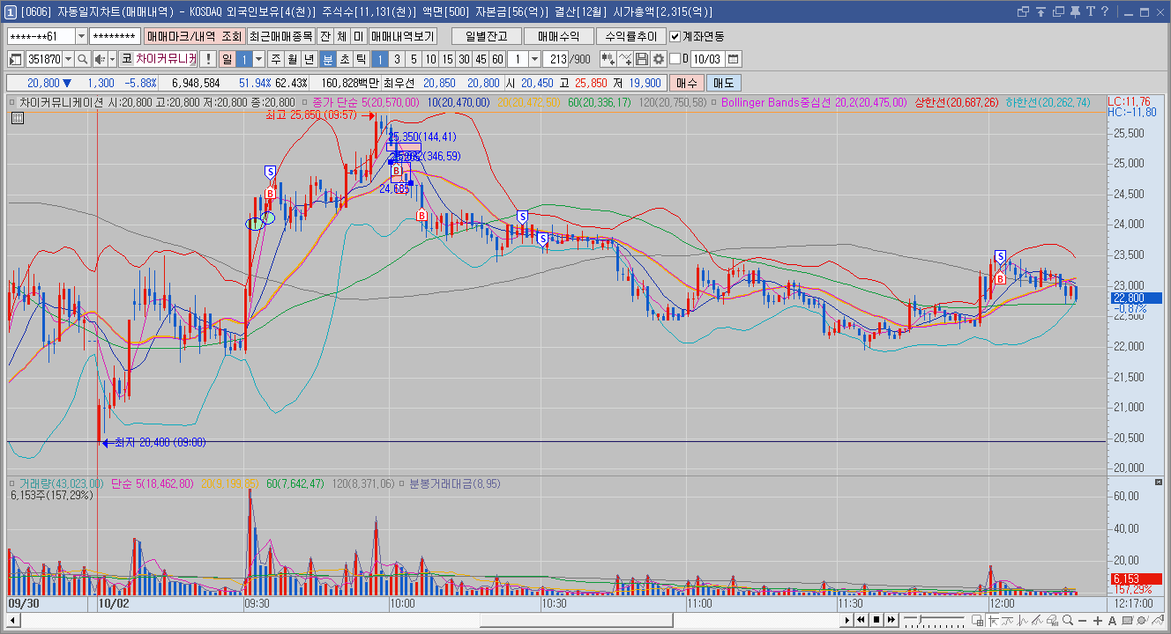
Task: Click the detach window icon in title bar
Action: (x=1023, y=11)
